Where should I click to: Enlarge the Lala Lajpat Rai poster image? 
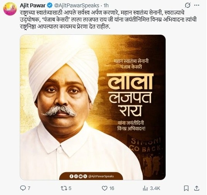click(x=93, y=107)
